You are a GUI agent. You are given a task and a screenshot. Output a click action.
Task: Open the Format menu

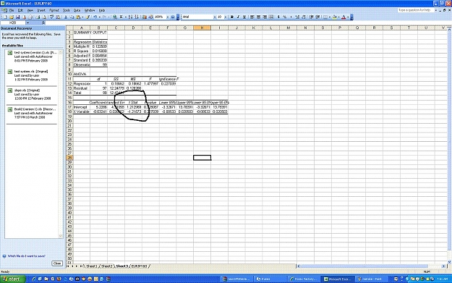54,10
